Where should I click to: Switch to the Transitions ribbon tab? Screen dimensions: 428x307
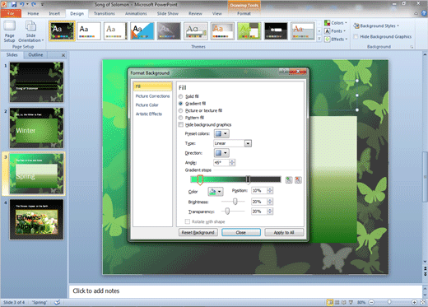pos(105,13)
